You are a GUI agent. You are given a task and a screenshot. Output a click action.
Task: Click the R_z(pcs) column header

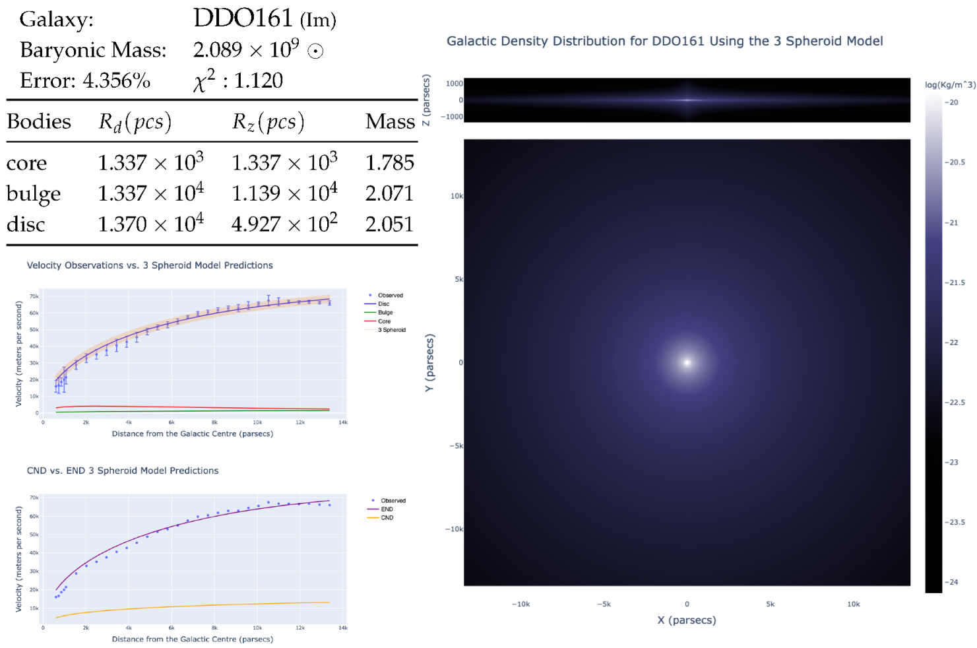pos(268,122)
